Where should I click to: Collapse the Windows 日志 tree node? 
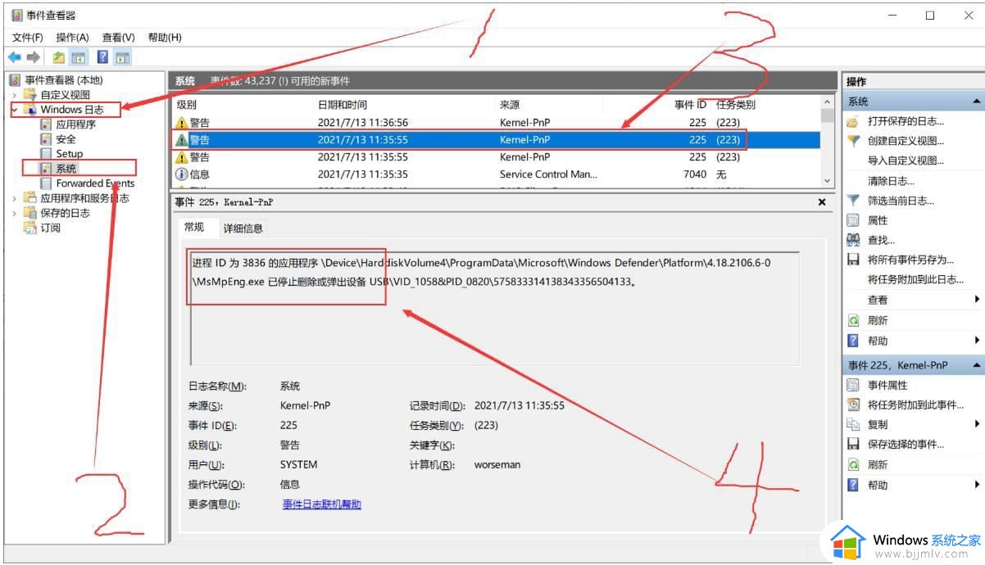point(15,110)
